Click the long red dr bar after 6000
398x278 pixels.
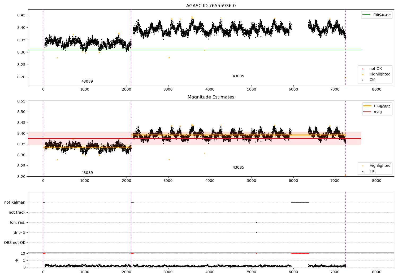click(x=300, y=254)
